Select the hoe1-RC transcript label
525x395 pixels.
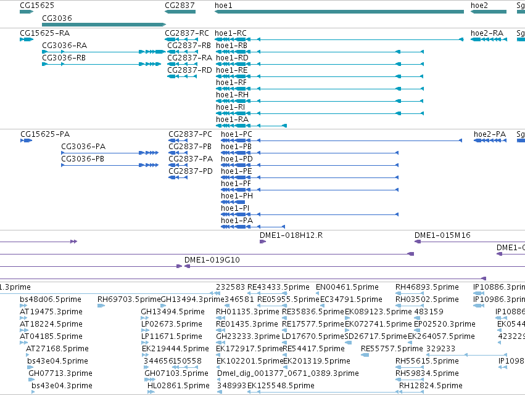(x=231, y=33)
